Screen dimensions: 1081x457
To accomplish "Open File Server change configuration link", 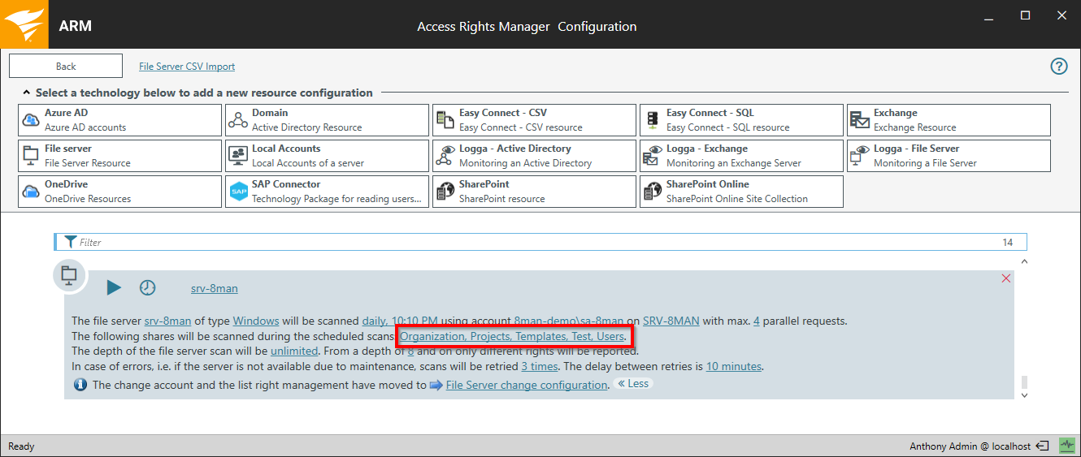I will click(x=526, y=385).
